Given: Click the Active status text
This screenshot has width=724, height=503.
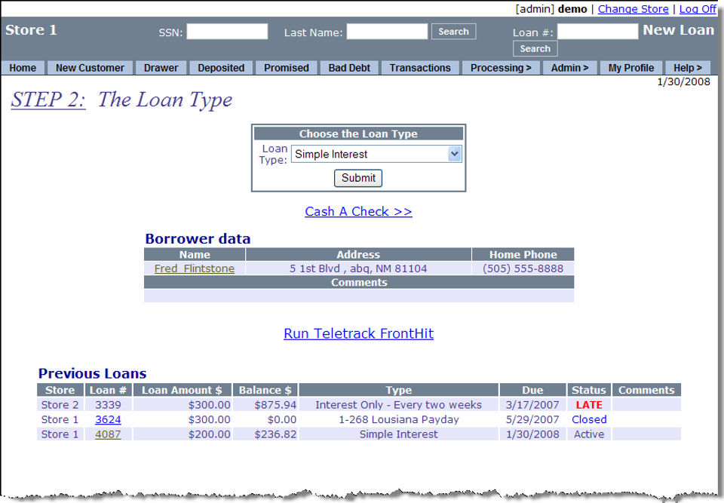Looking at the screenshot, I should click(x=589, y=434).
